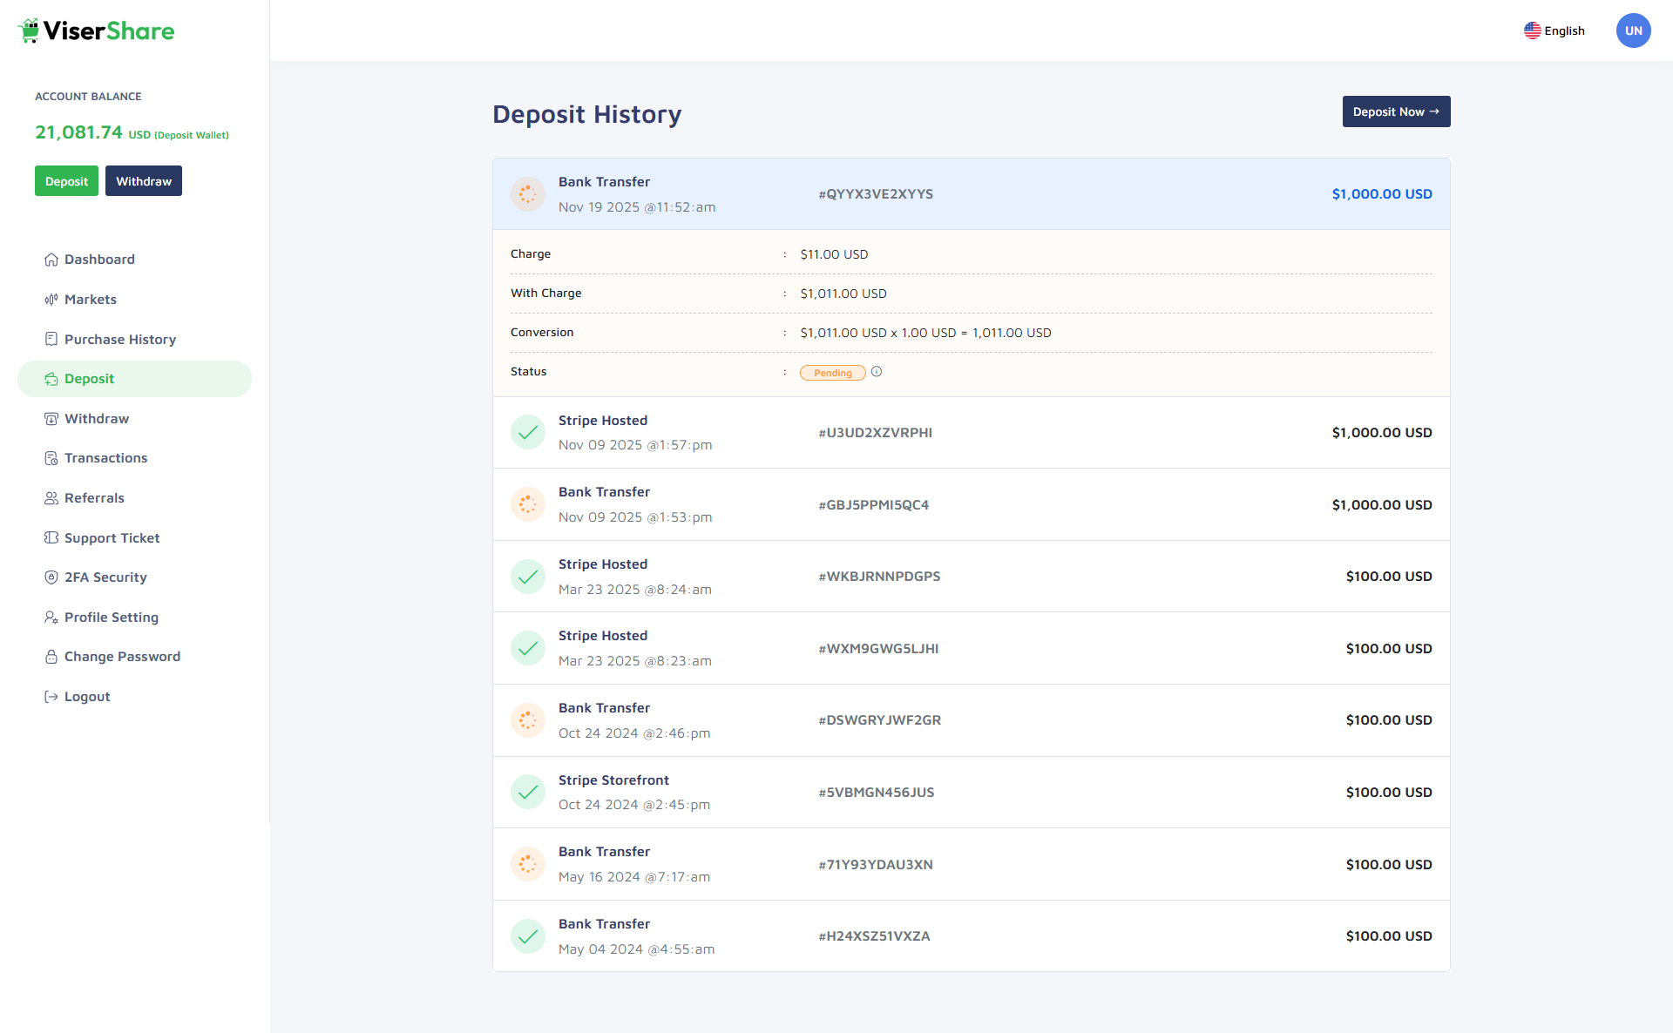Open Transactions from the sidebar menu
Screen dimensions: 1673x1033
pos(105,458)
